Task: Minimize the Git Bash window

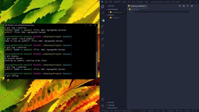Action: (86, 25)
